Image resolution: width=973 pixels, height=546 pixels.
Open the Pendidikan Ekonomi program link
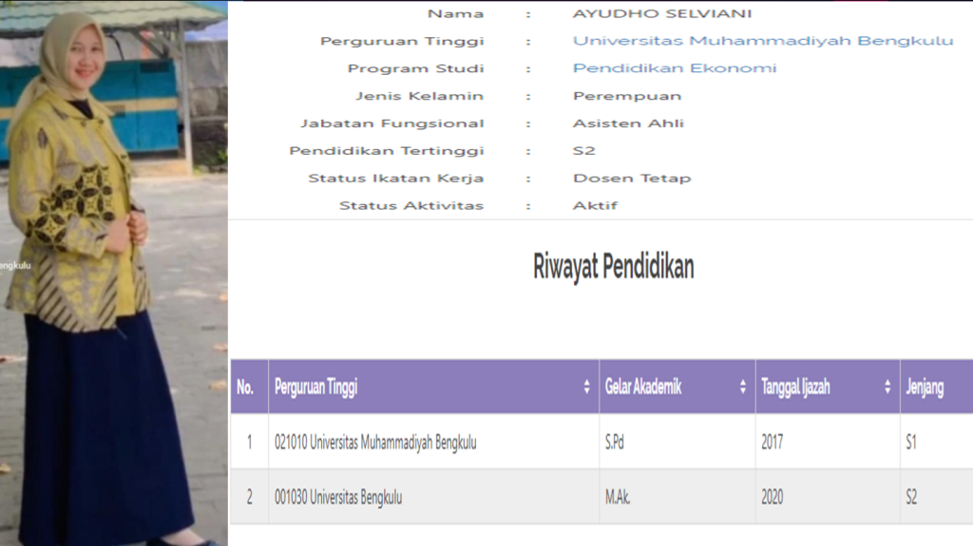674,68
